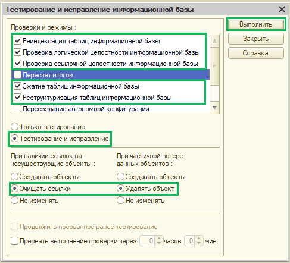Image resolution: width=290 pixels, height=263 pixels.
Task: Click the minutes input field
Action: [x=189, y=241]
